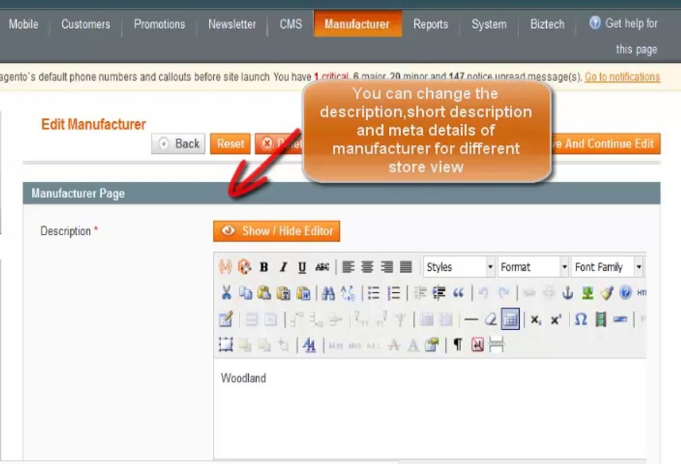Open insert/edit attributes icon
This screenshot has height=464, width=681.
coord(431,345)
